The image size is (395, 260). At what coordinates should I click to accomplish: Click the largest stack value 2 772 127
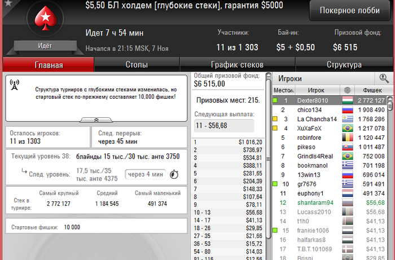click(x=59, y=204)
